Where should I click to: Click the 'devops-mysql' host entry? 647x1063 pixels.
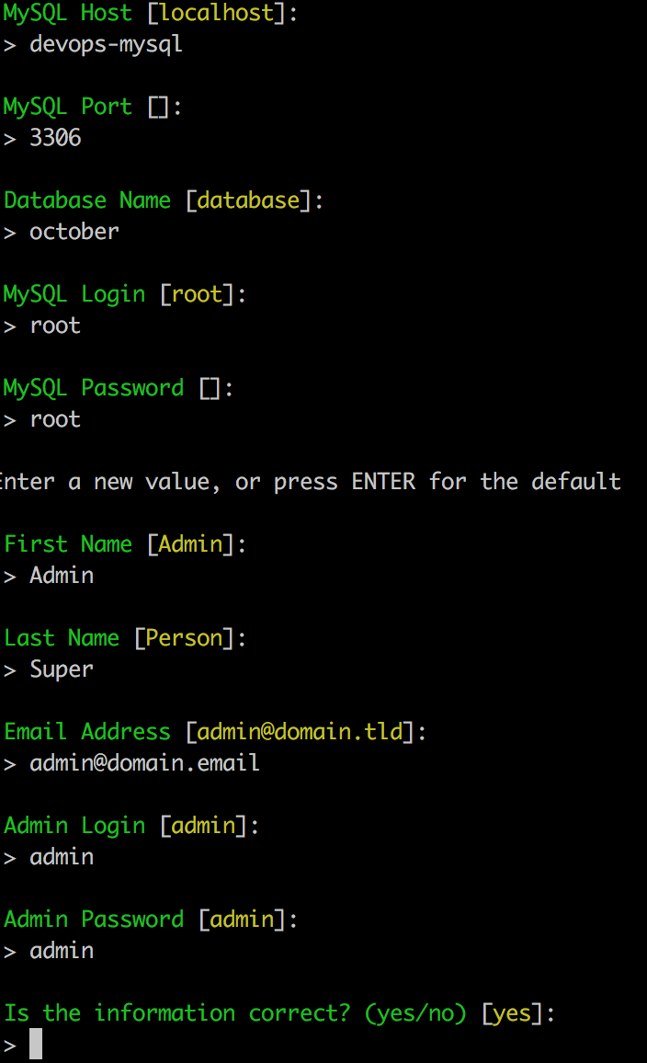[106, 45]
